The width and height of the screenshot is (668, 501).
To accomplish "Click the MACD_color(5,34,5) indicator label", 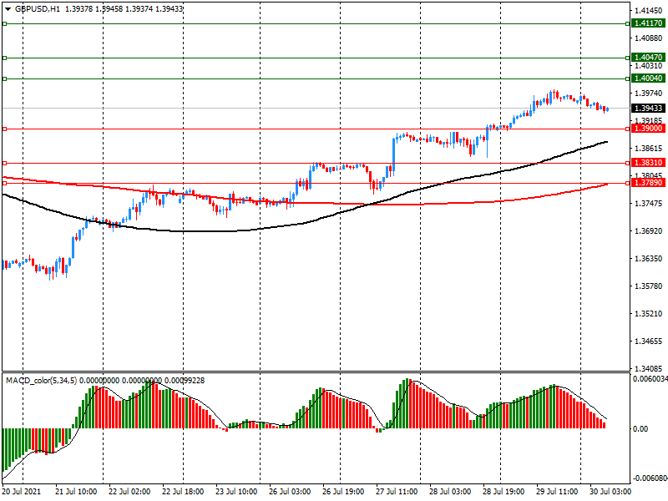I will [41, 381].
